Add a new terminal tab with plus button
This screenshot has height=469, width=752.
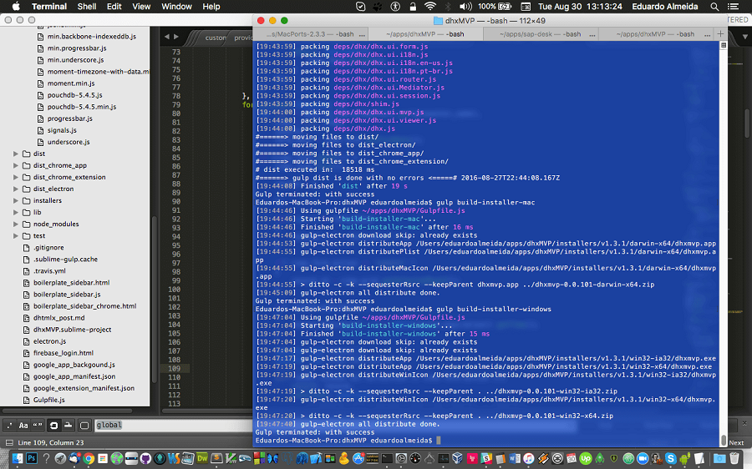(720, 34)
